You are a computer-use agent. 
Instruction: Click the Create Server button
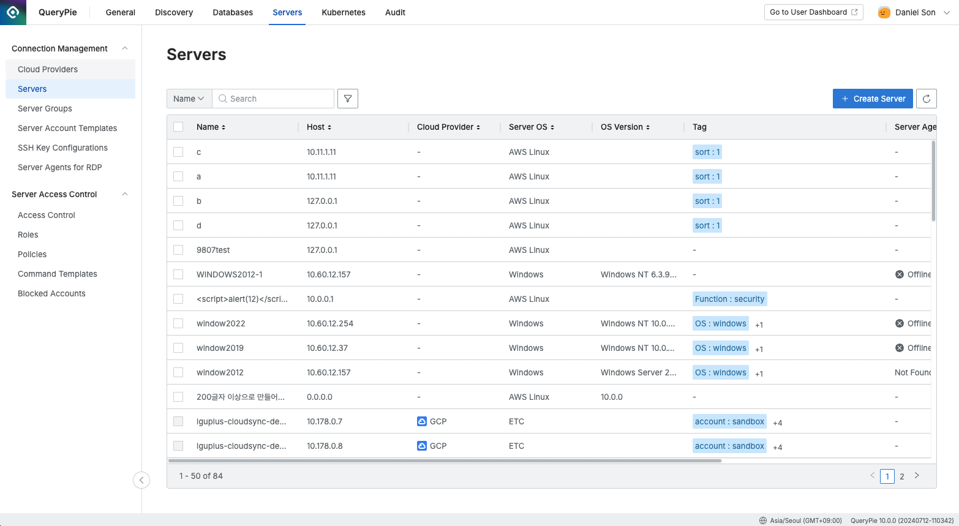(873, 99)
